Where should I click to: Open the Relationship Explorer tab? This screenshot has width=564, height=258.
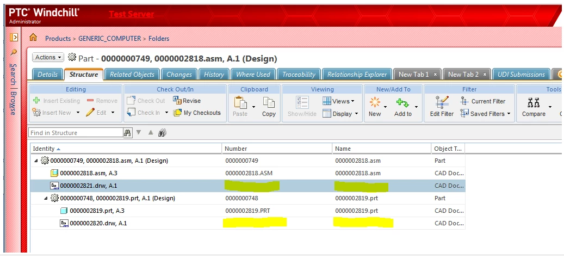click(357, 75)
